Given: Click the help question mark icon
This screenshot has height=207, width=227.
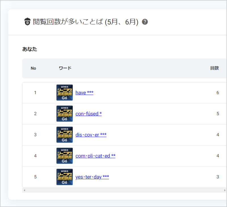Looking at the screenshot, I should [x=145, y=22].
